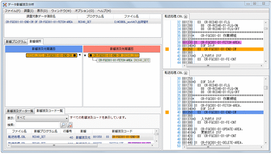The height and width of the screenshot is (154, 272).
Task: Click the pink highlighted line 001330 in upper editor
Action: (x=212, y=42)
